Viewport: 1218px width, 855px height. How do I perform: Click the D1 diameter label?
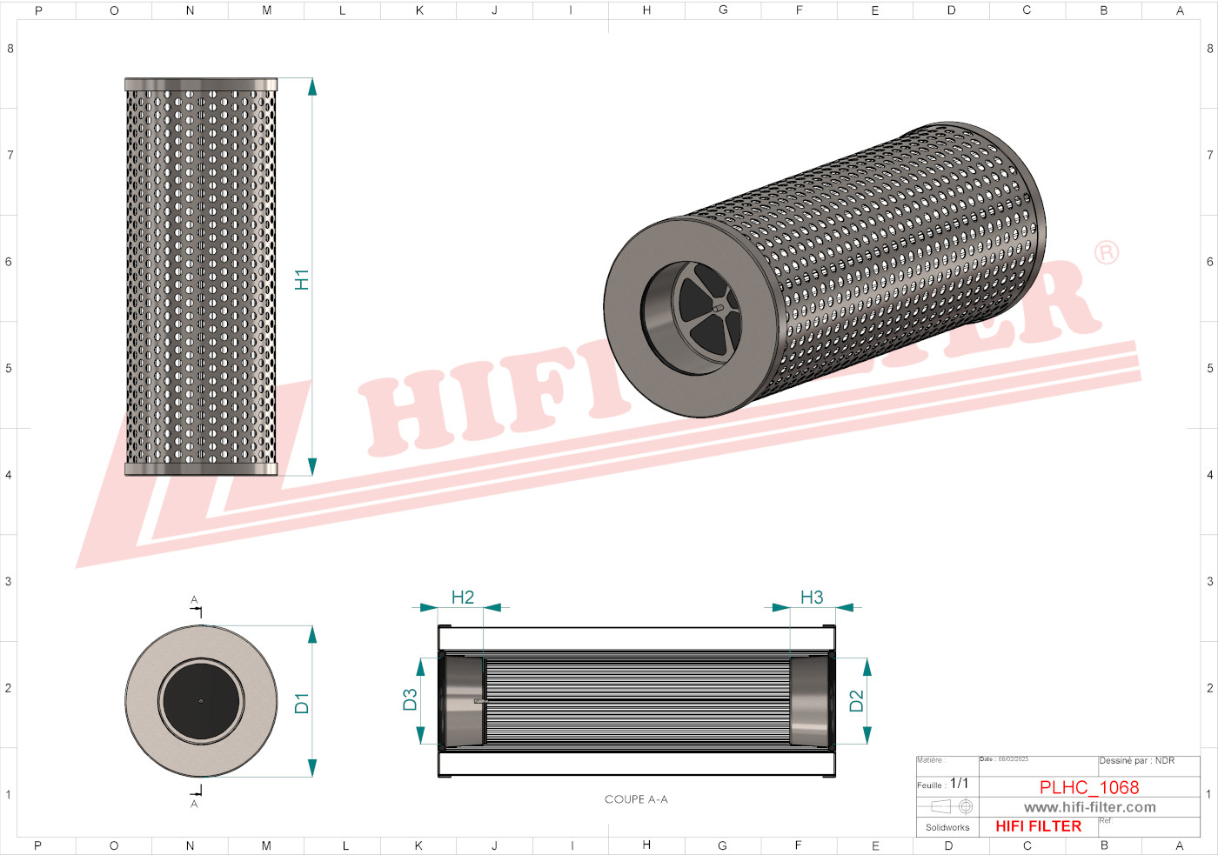click(x=302, y=703)
